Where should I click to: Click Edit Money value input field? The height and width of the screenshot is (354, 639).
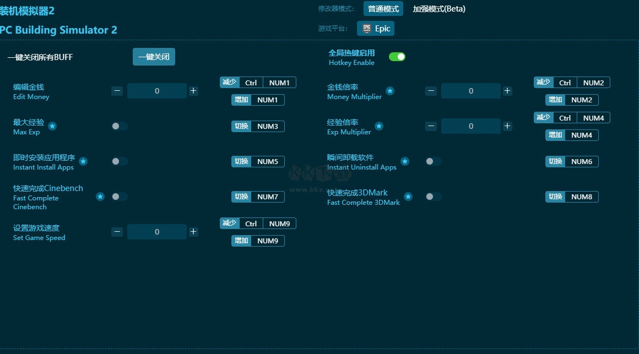(157, 91)
